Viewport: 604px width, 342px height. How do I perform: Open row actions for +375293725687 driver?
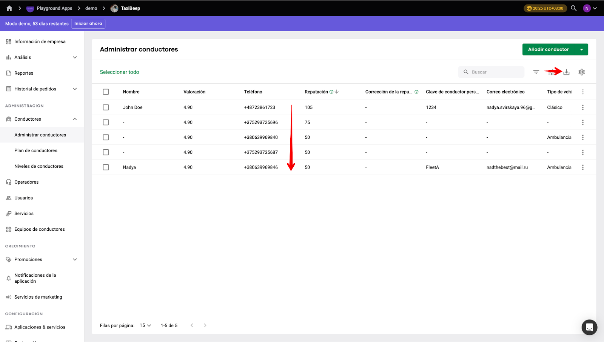click(583, 152)
